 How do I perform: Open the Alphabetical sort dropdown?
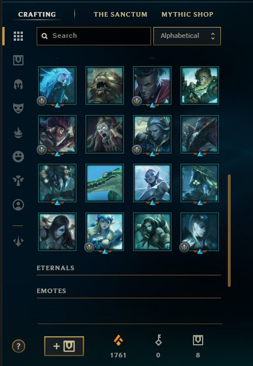click(187, 36)
